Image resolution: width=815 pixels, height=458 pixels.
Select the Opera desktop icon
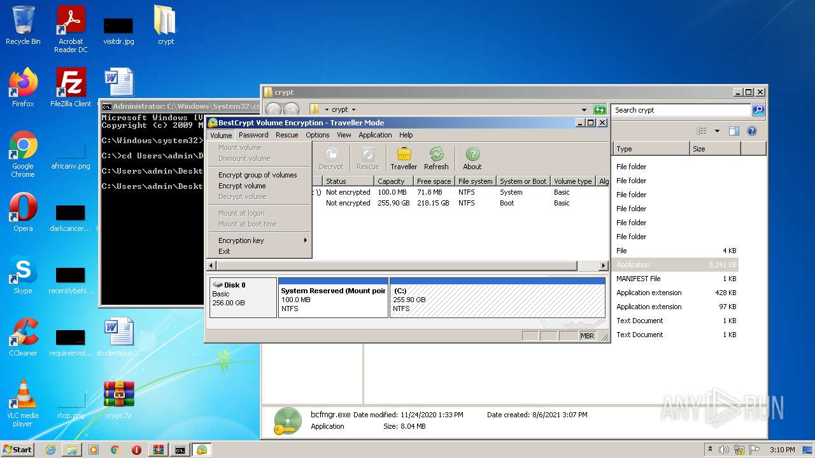(x=23, y=212)
